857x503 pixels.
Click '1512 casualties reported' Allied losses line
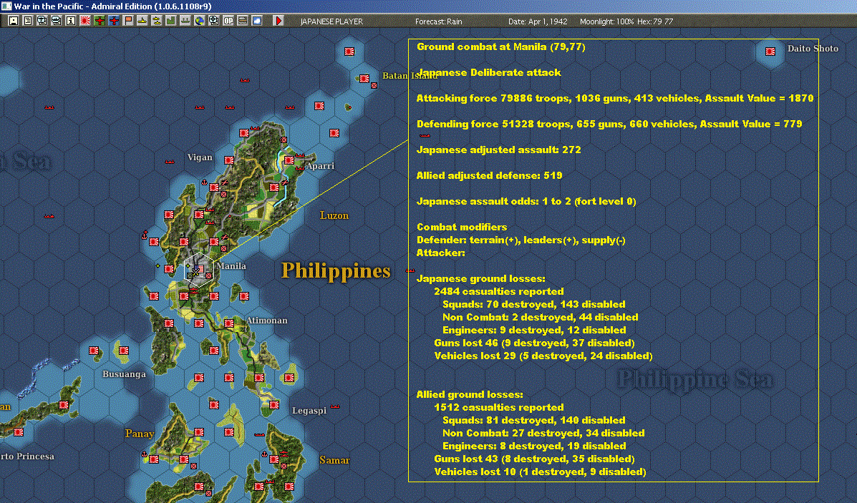499,407
